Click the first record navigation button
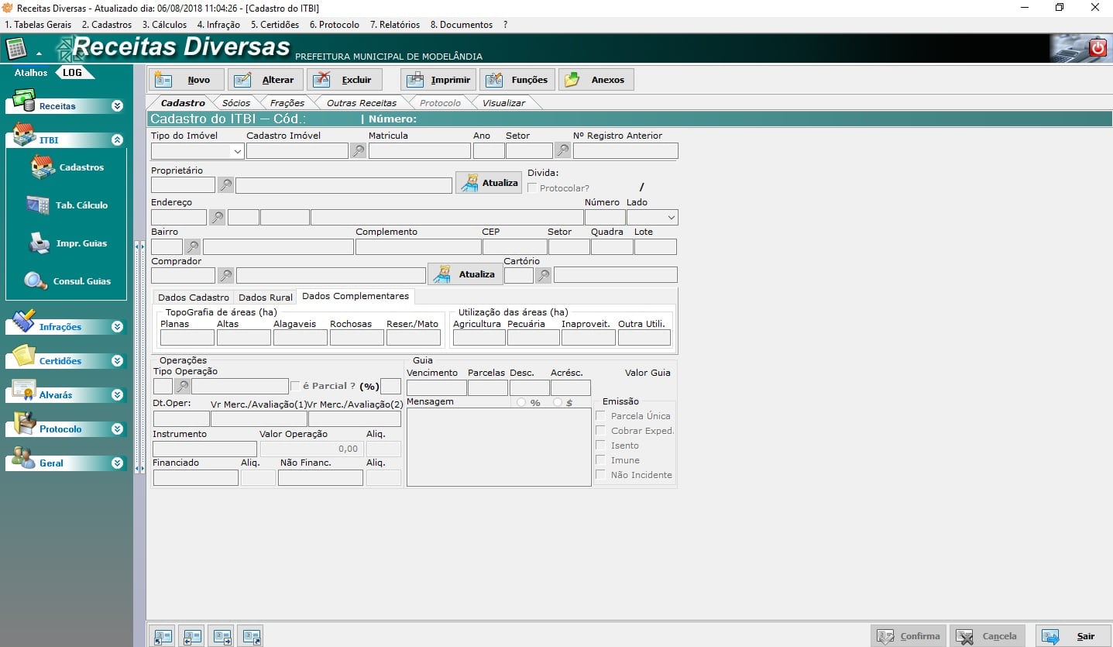Image resolution: width=1113 pixels, height=647 pixels. point(163,636)
